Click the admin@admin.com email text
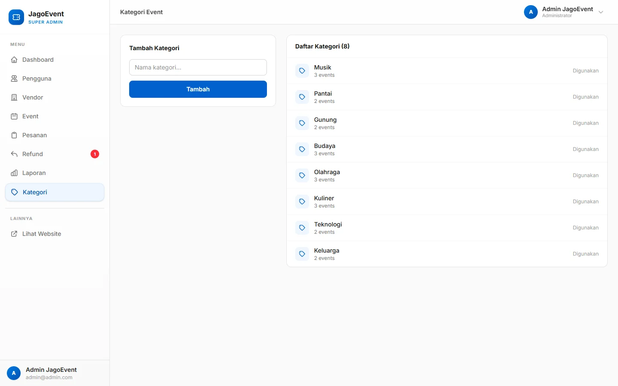The image size is (618, 386). pyautogui.click(x=49, y=377)
